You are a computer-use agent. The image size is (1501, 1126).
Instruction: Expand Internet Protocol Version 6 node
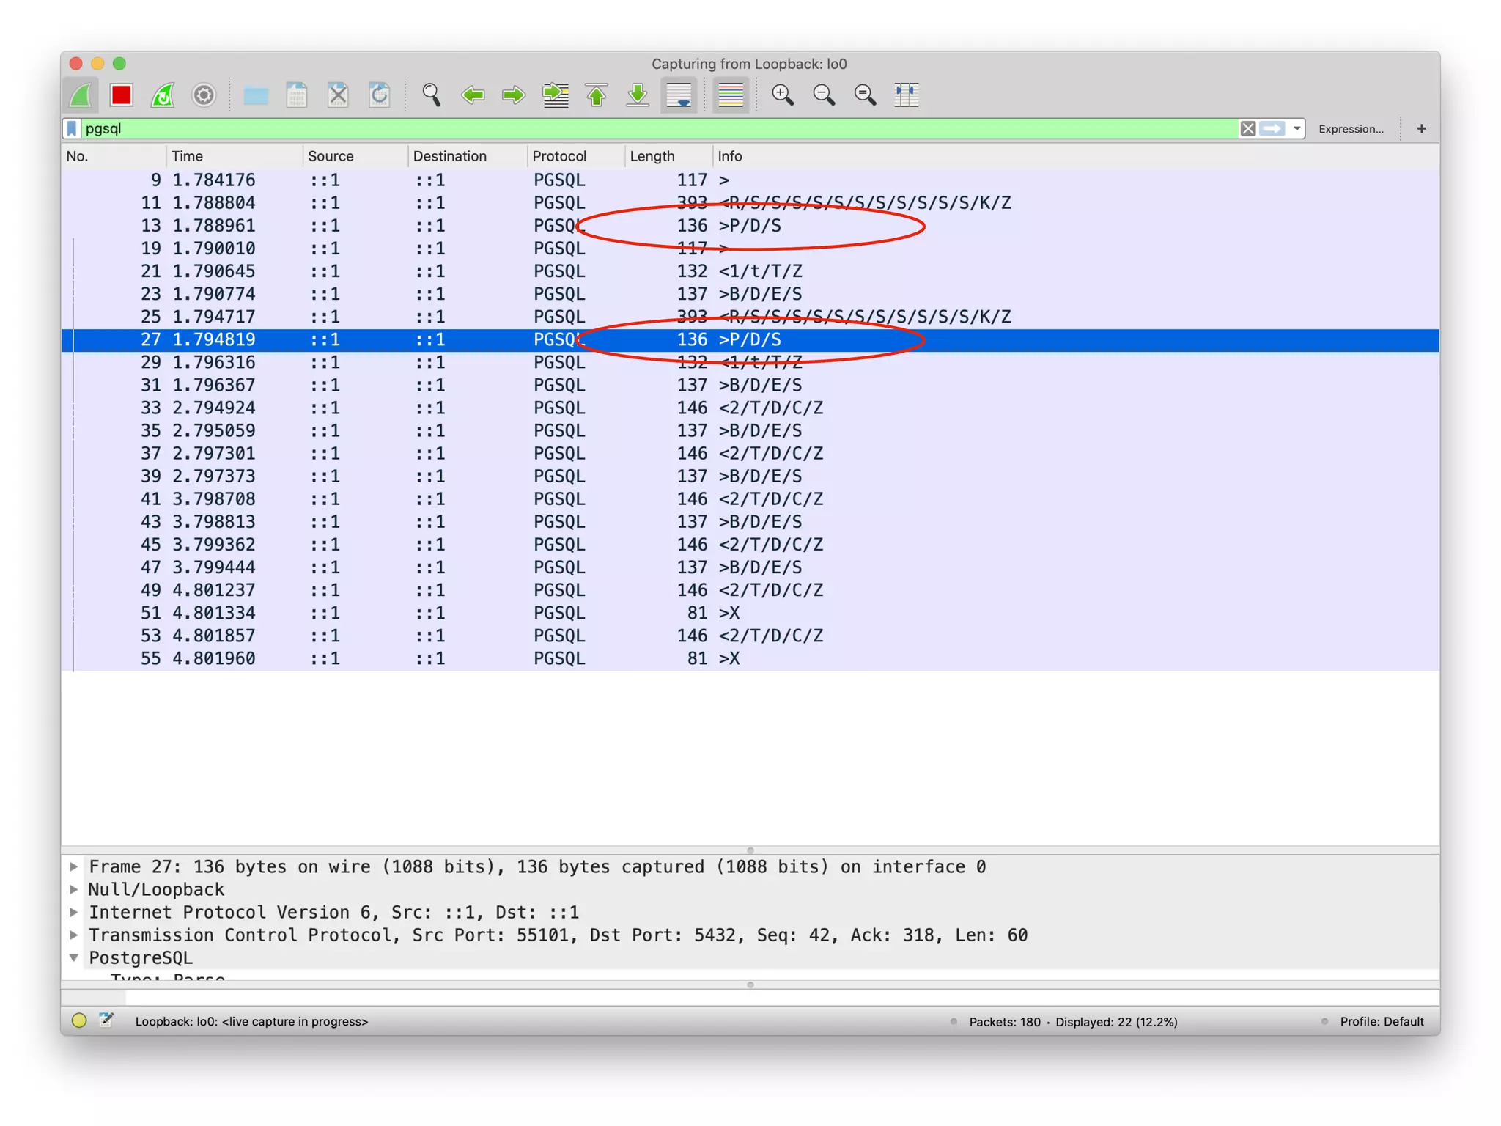[74, 912]
